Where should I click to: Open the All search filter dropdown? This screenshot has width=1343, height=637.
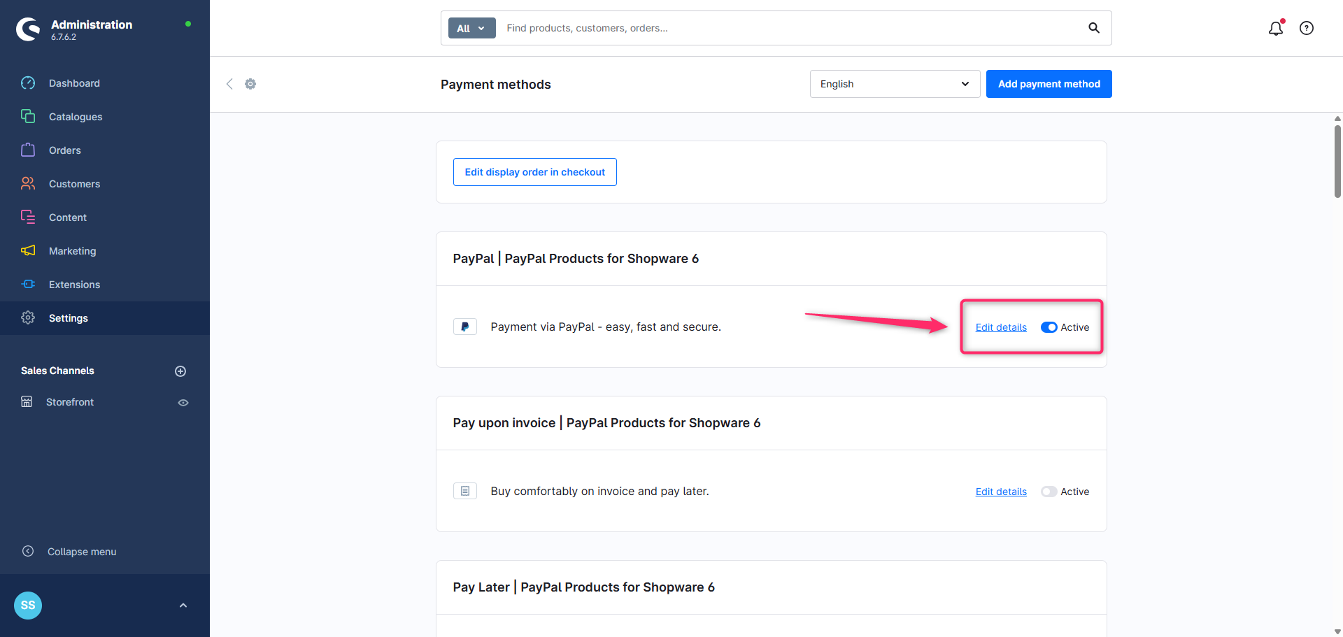point(471,28)
